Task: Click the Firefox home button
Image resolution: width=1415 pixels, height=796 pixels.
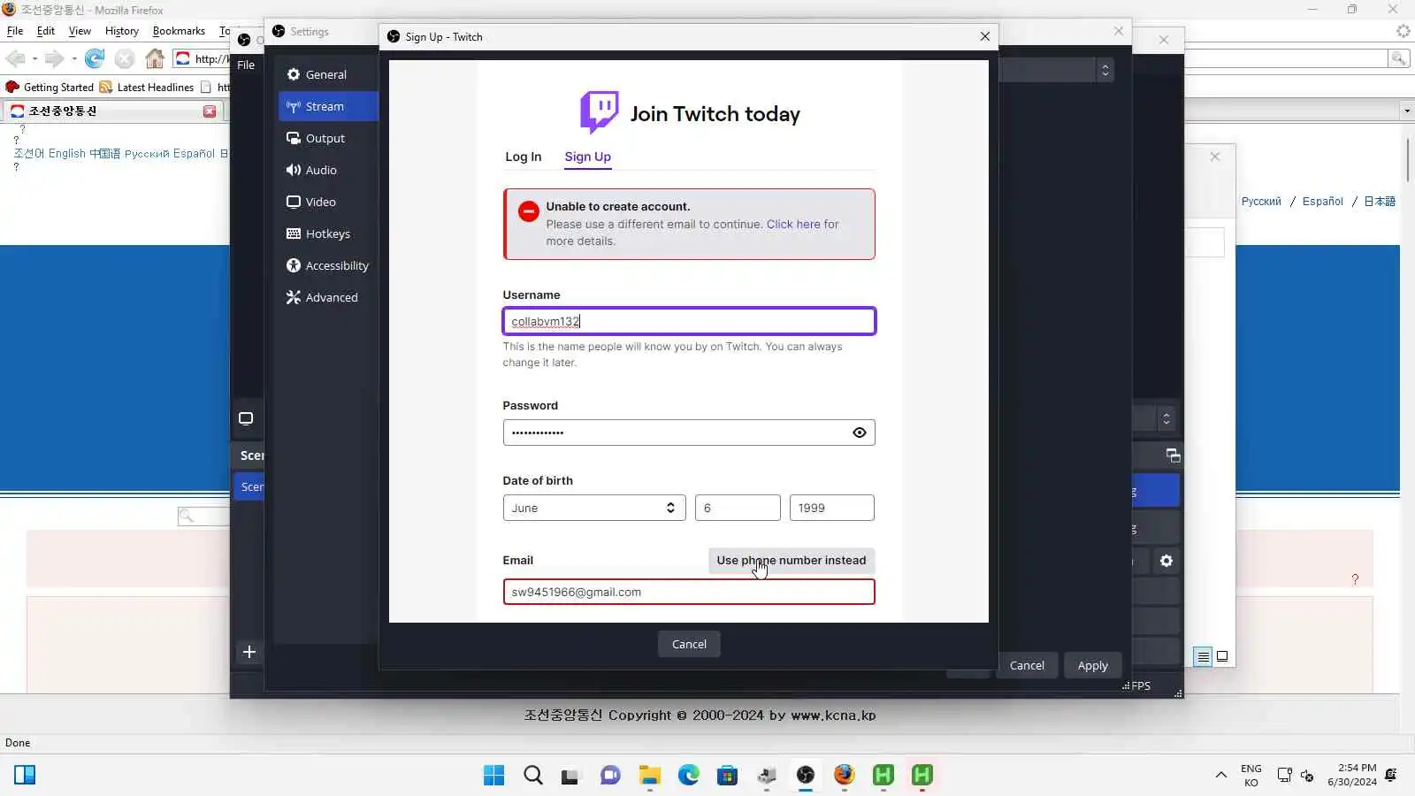Action: point(155,58)
